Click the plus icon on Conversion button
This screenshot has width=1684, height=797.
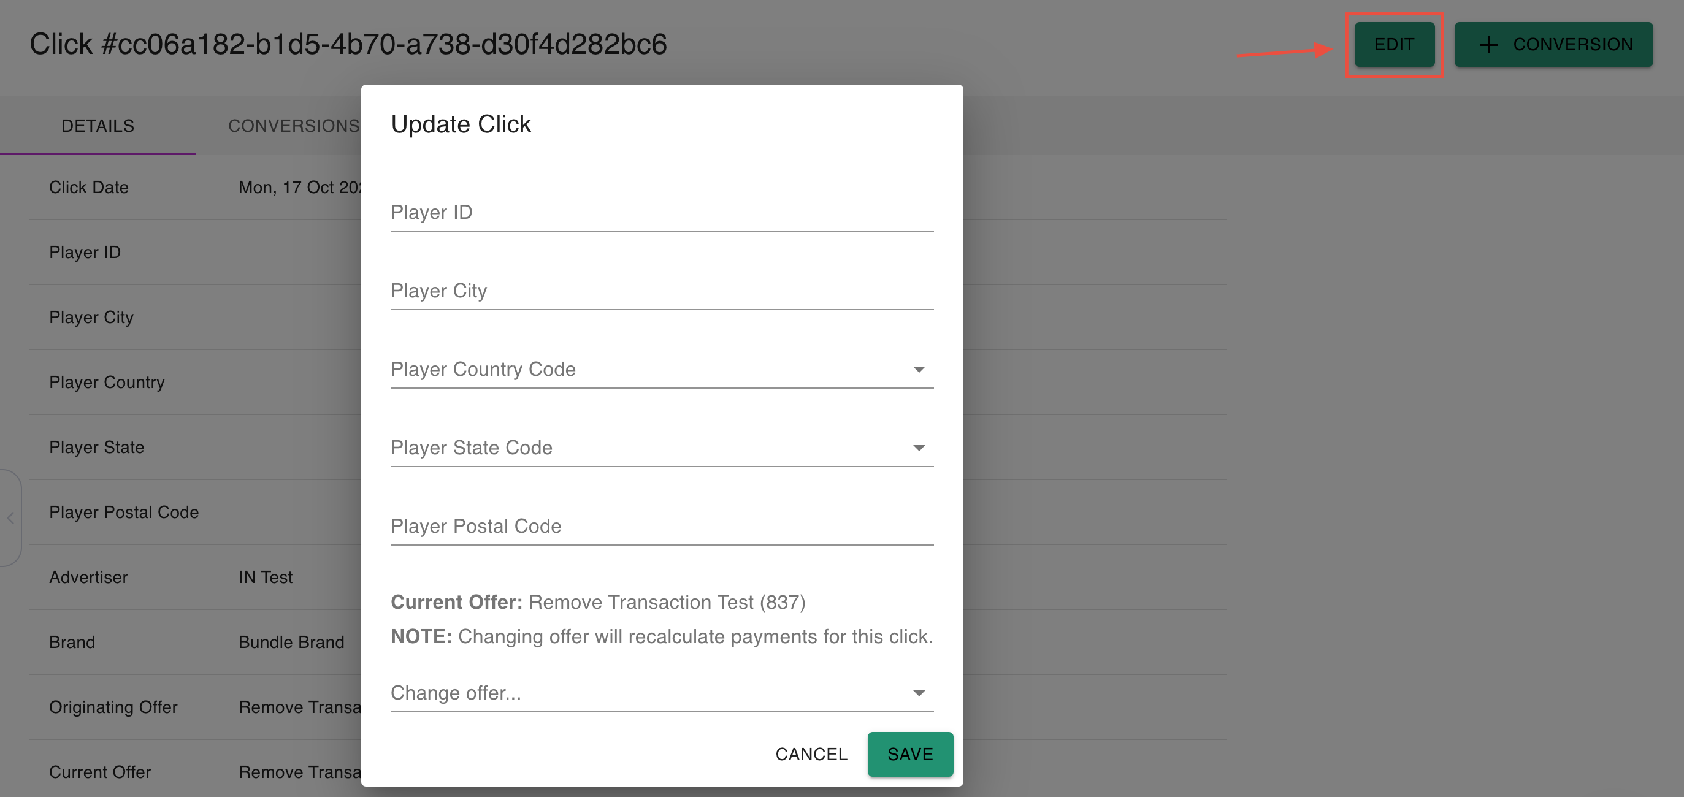point(1488,44)
